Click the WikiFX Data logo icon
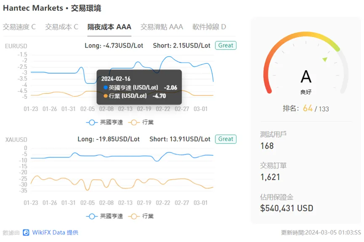The width and height of the screenshot is (364, 242). (x=26, y=232)
